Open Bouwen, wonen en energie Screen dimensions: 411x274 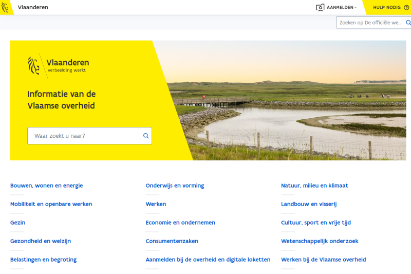tap(46, 186)
